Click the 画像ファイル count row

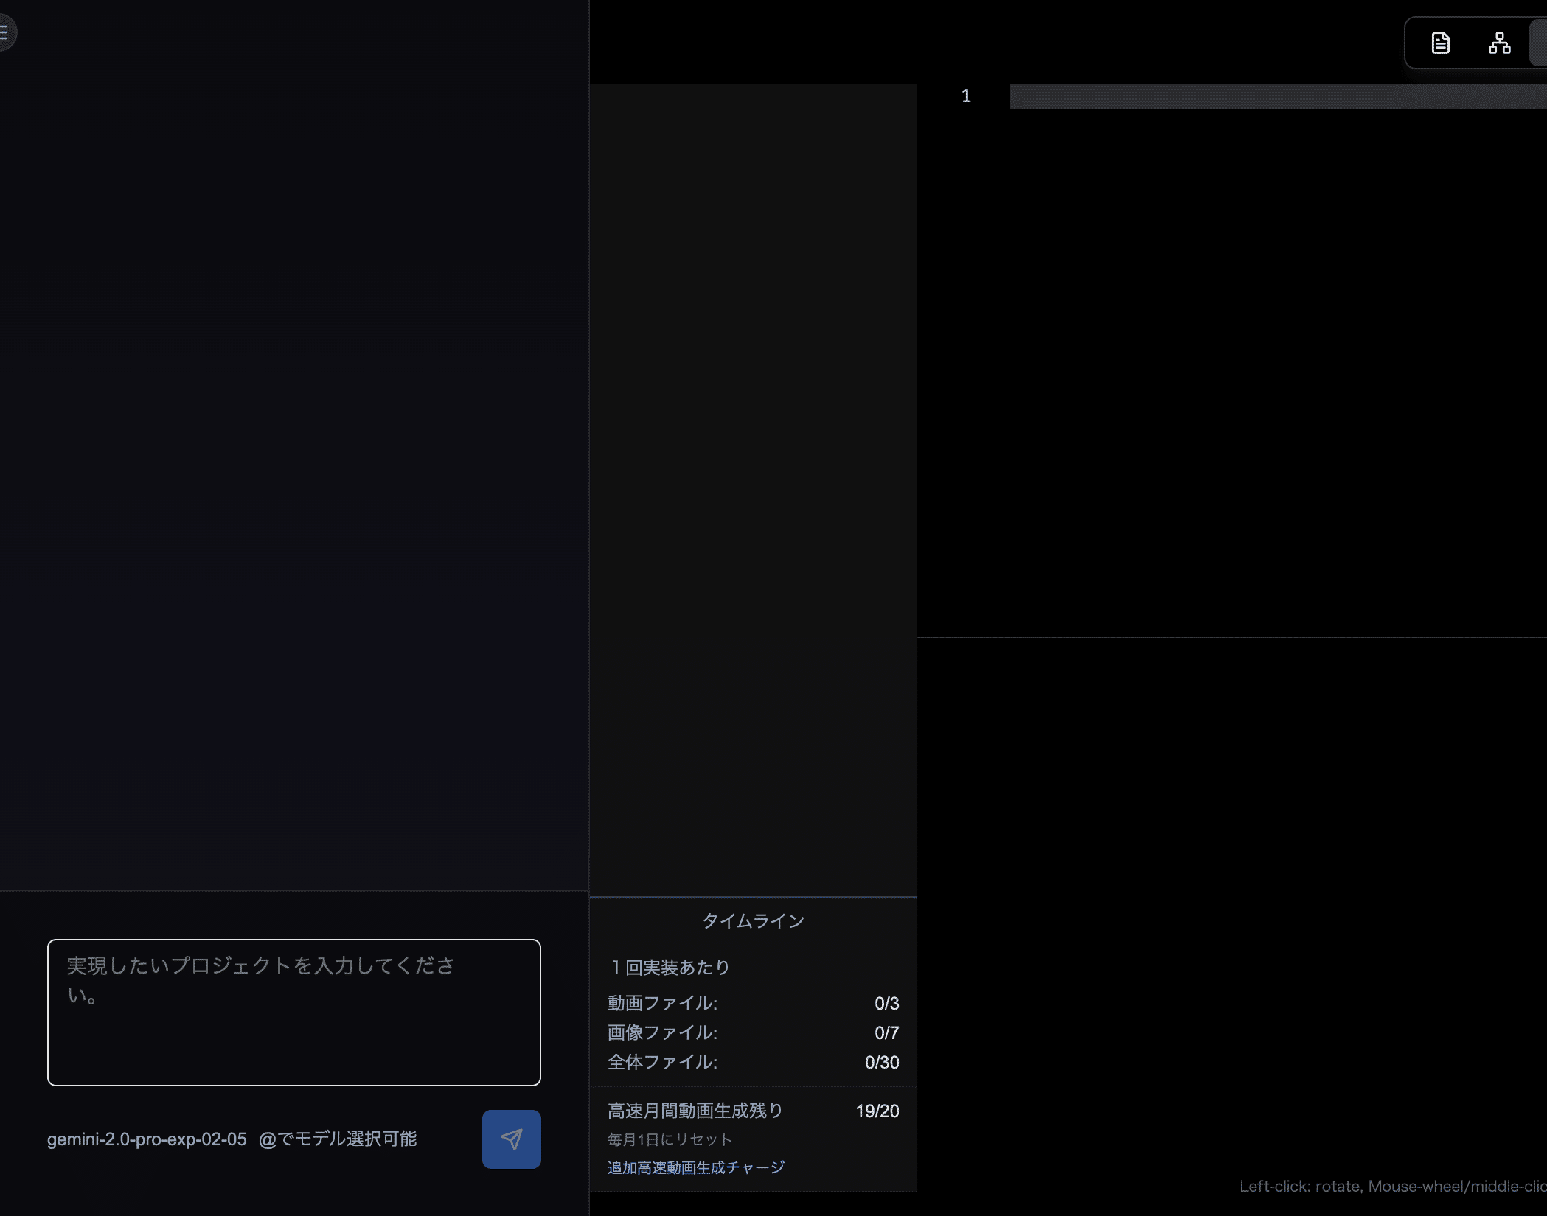753,1032
